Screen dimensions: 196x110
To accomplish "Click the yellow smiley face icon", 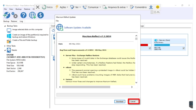I will point(158,7).
